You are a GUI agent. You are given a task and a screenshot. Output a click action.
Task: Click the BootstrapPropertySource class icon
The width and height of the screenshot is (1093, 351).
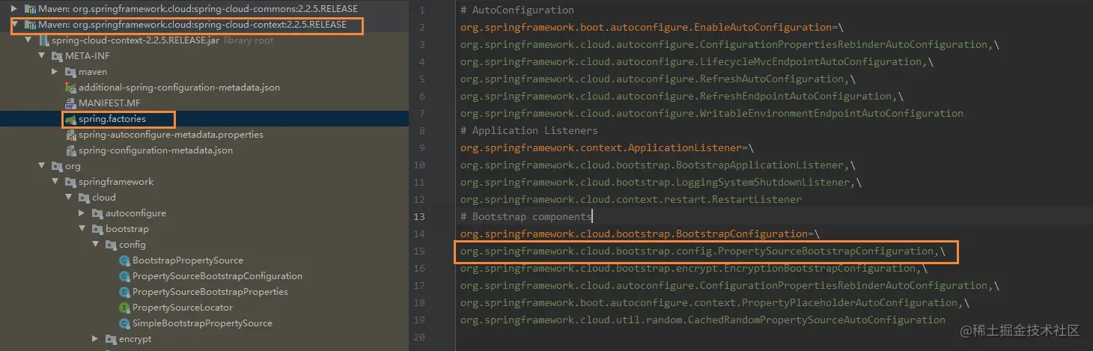(125, 260)
